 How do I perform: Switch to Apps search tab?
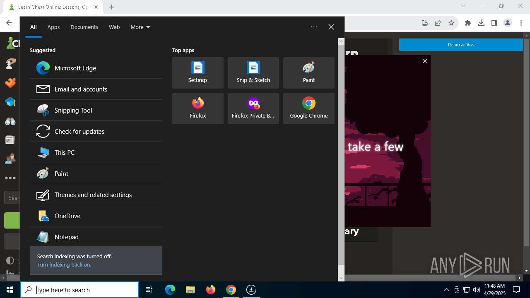pos(53,27)
